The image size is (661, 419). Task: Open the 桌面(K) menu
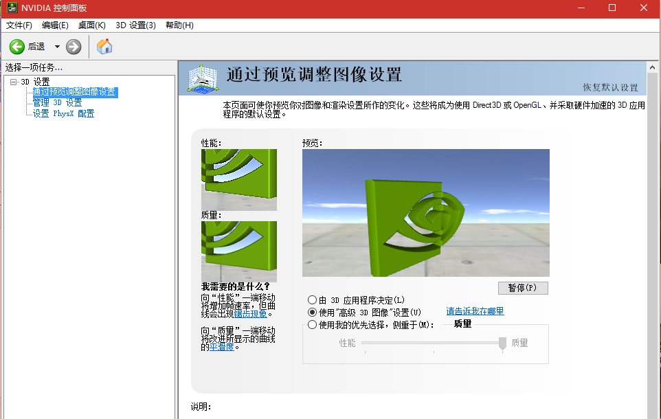click(x=92, y=25)
